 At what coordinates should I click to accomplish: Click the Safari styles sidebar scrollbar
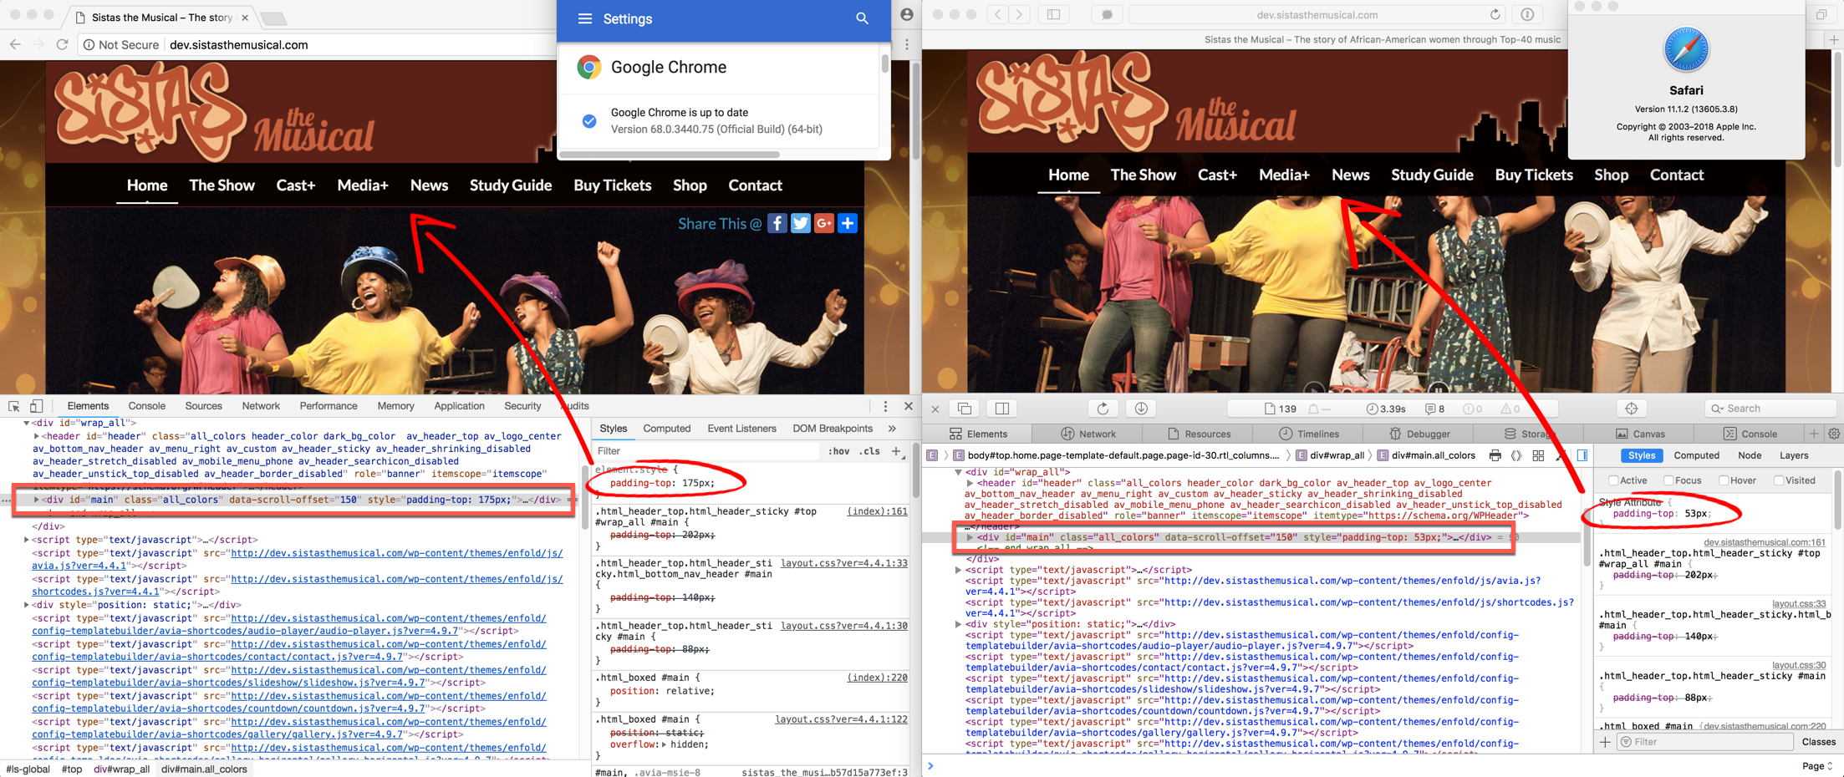tap(1837, 501)
